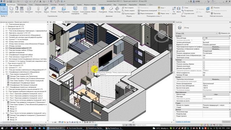
Task: Switch to the Конструкция ribbon tab
Action: pos(22,5)
